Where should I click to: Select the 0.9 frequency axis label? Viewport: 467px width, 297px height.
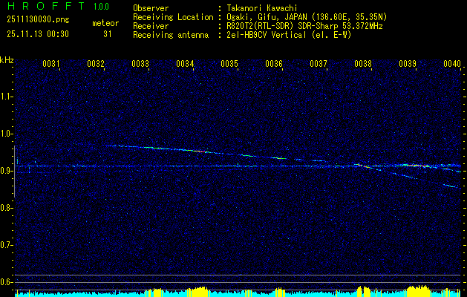[7, 171]
